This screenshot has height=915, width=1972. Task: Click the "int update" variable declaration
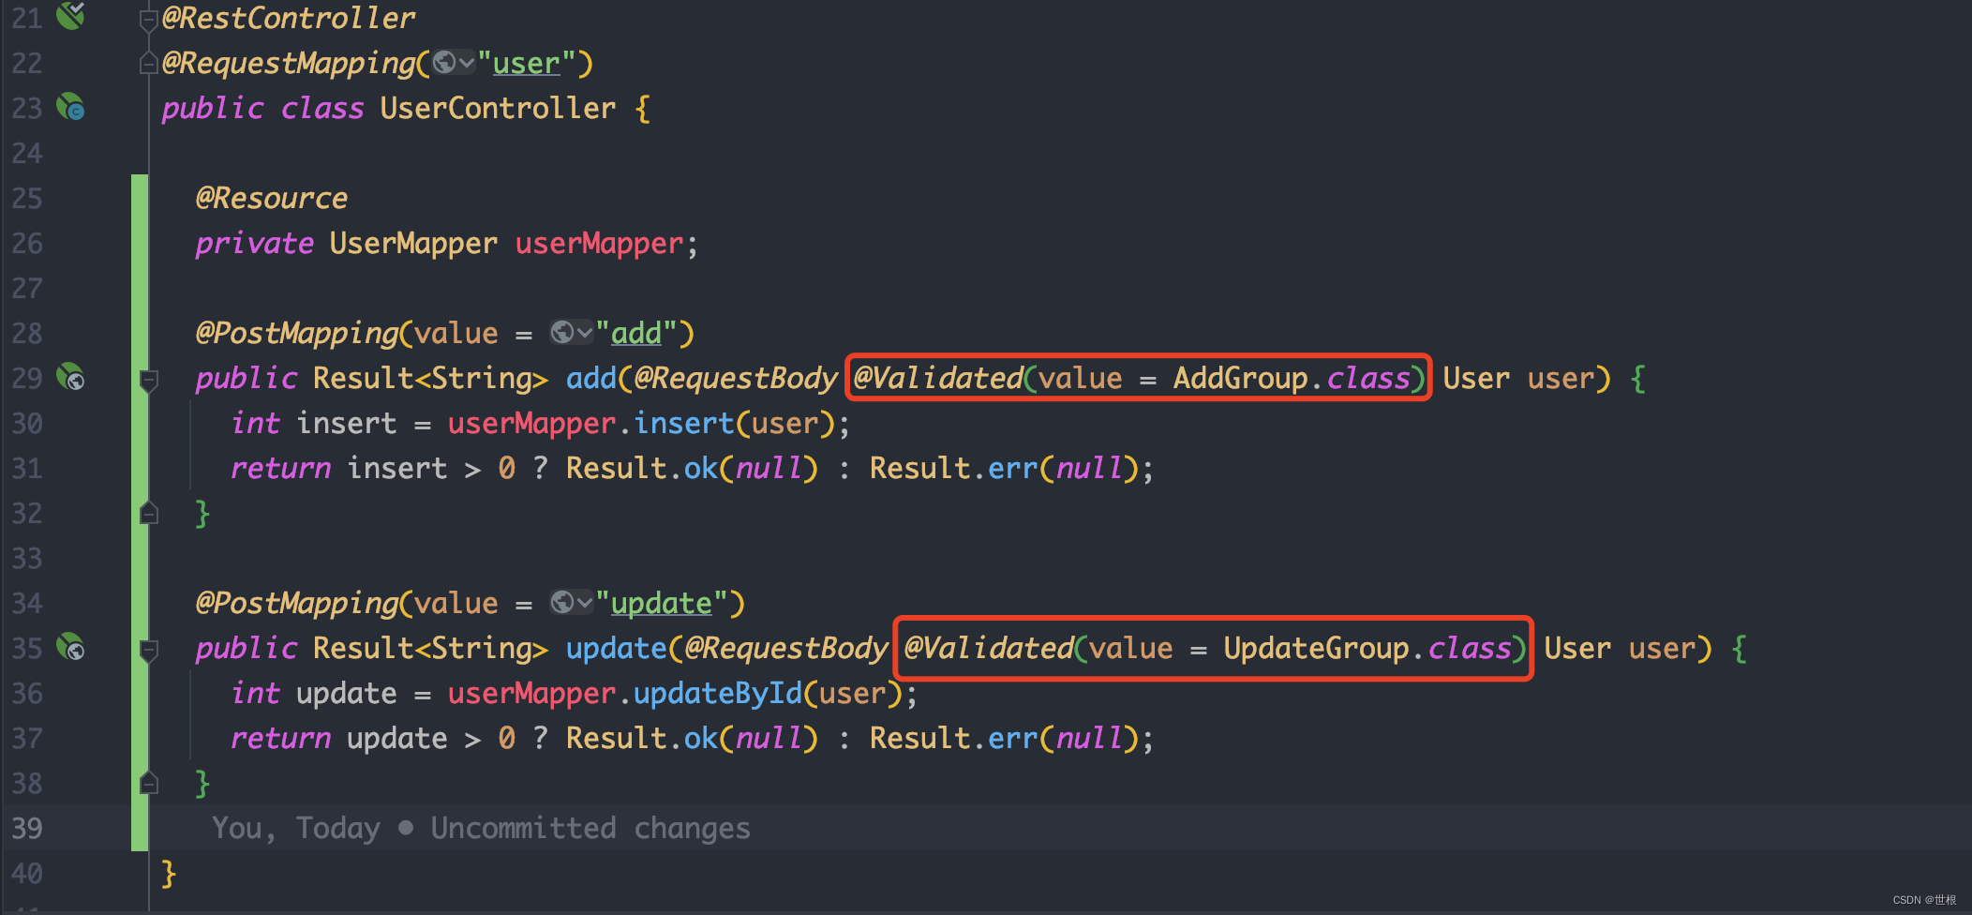tap(314, 694)
